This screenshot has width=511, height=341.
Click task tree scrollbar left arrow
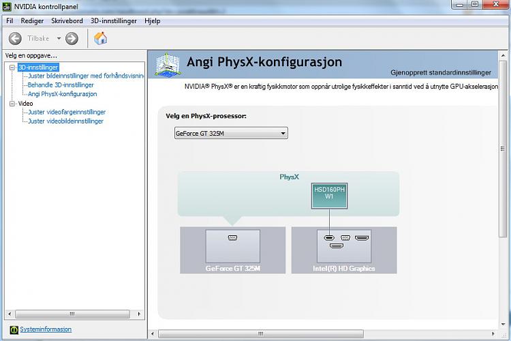tap(10, 314)
